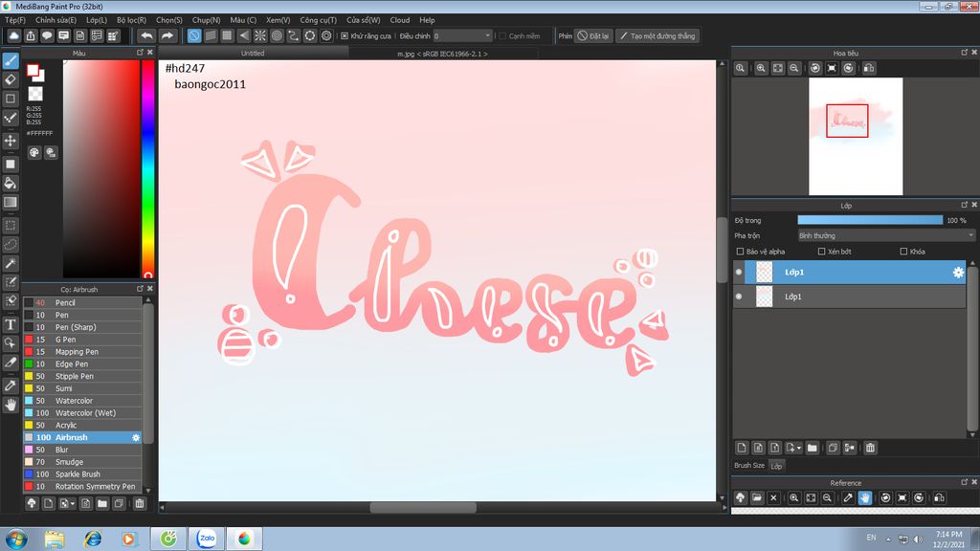Click the navigator canvas thumbnail

click(x=856, y=136)
